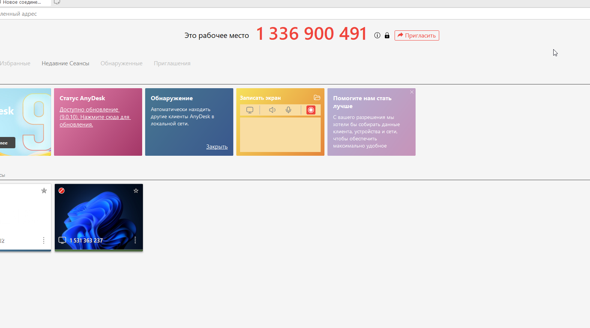Click the lock icon next to the ID
This screenshot has height=328, width=590.
point(387,35)
